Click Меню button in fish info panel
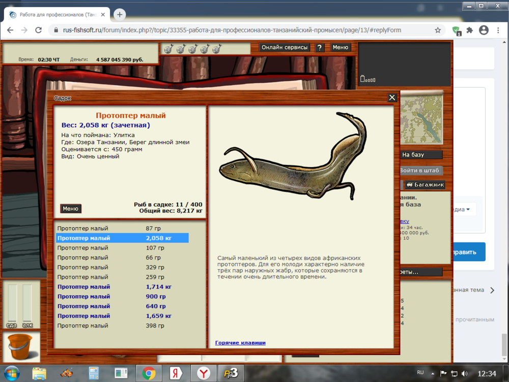 coord(70,208)
